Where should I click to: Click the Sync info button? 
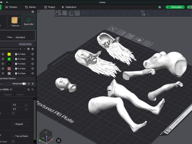point(28,22)
